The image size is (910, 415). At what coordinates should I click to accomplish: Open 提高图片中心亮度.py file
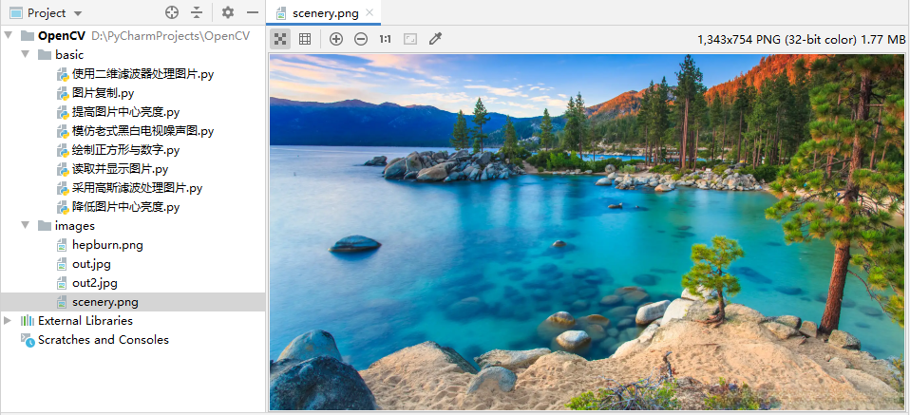(x=126, y=112)
